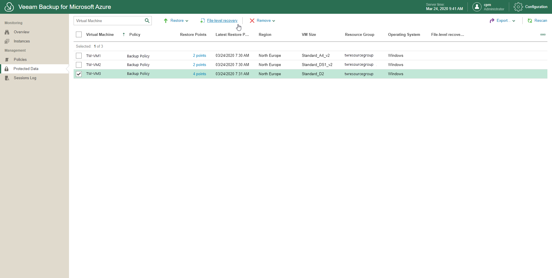
Task: Open Policies in the sidebar
Action: click(x=20, y=60)
